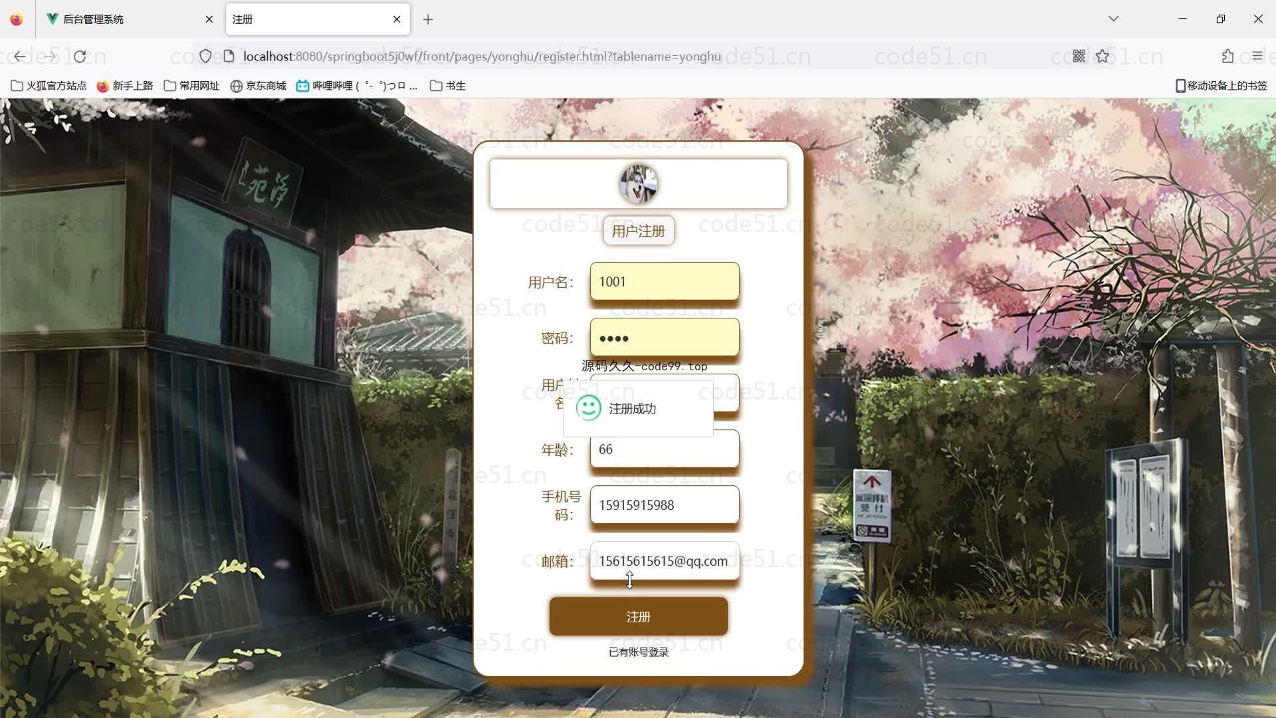The width and height of the screenshot is (1276, 718).
Task: Minimize the browser window
Action: [x=1183, y=19]
